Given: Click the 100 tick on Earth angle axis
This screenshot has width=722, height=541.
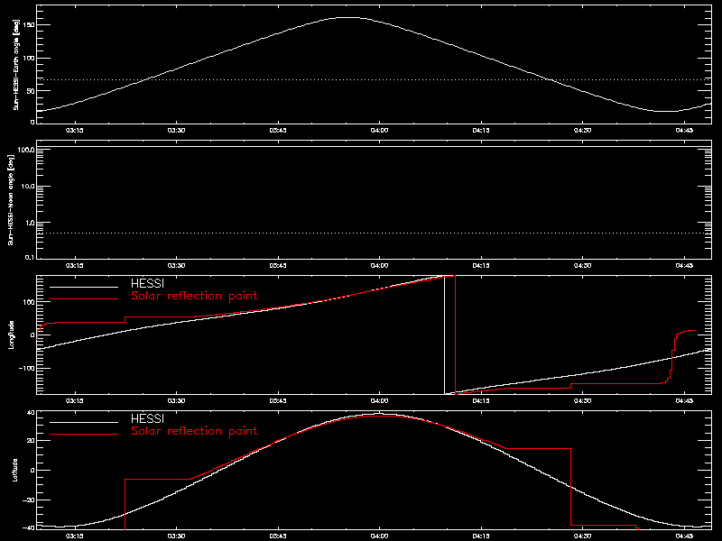Looking at the screenshot, I should click(x=29, y=58).
